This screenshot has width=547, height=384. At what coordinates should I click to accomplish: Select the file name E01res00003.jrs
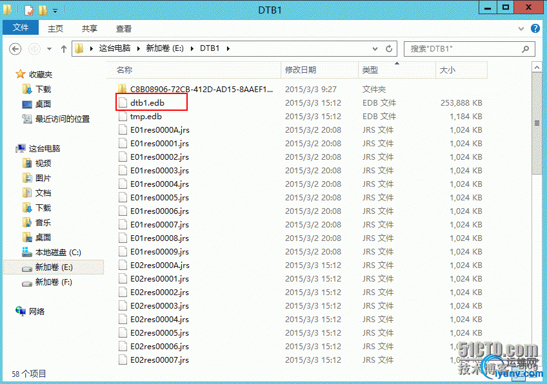pos(159,171)
